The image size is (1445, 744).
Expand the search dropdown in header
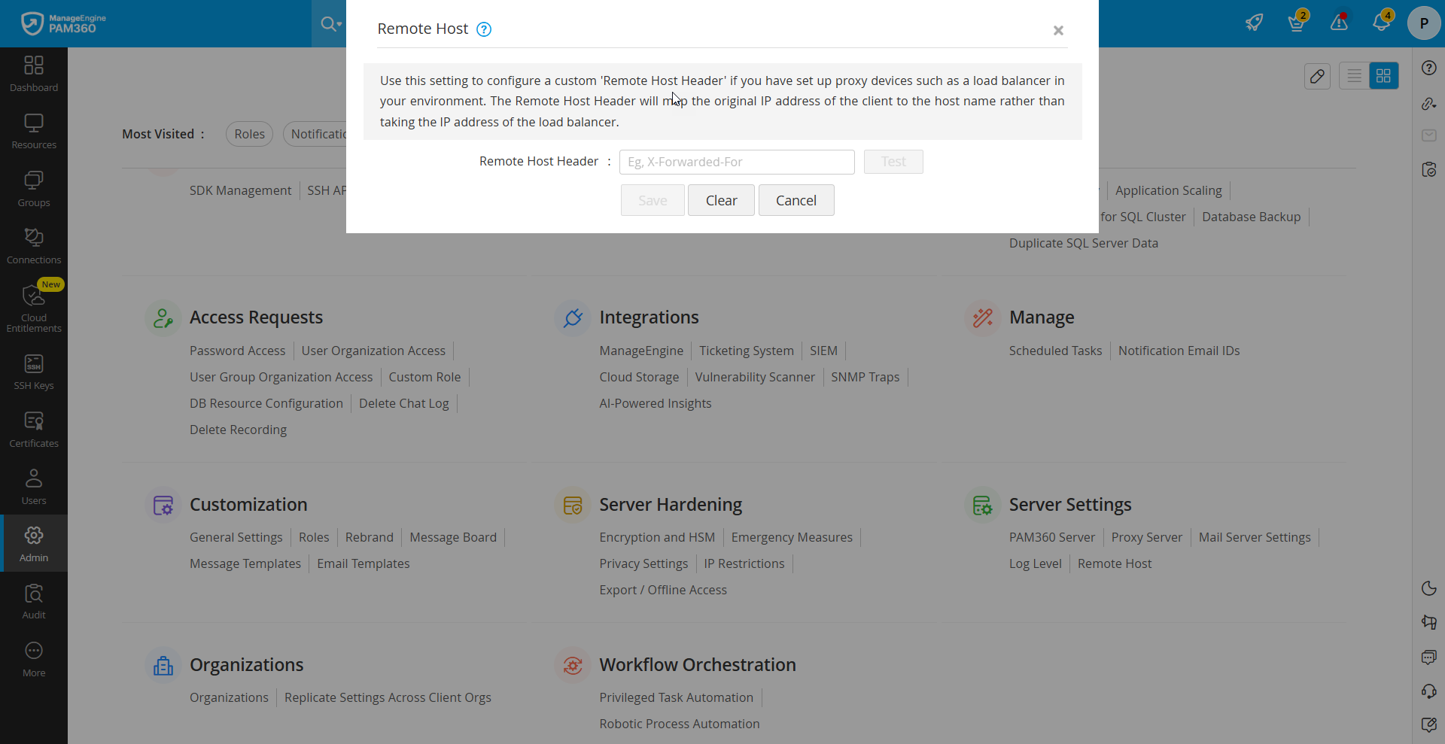pos(330,24)
